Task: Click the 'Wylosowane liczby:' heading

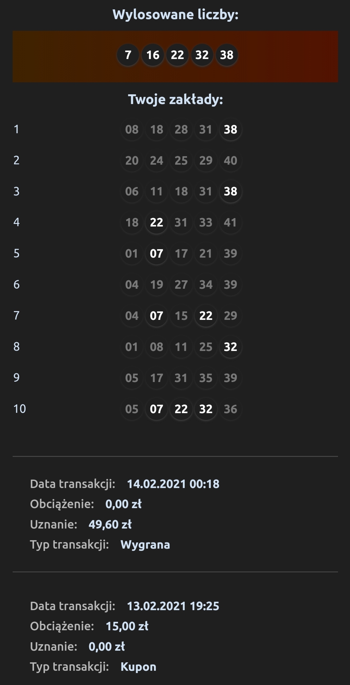Action: point(175,15)
